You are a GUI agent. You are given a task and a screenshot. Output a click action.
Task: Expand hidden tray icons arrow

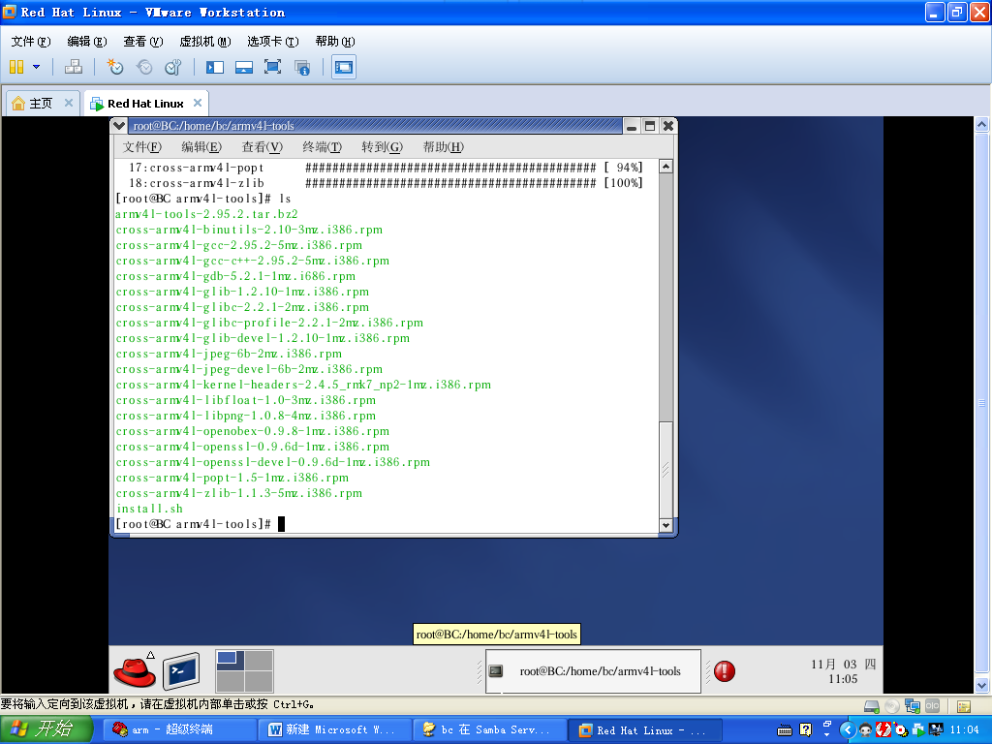pos(847,730)
